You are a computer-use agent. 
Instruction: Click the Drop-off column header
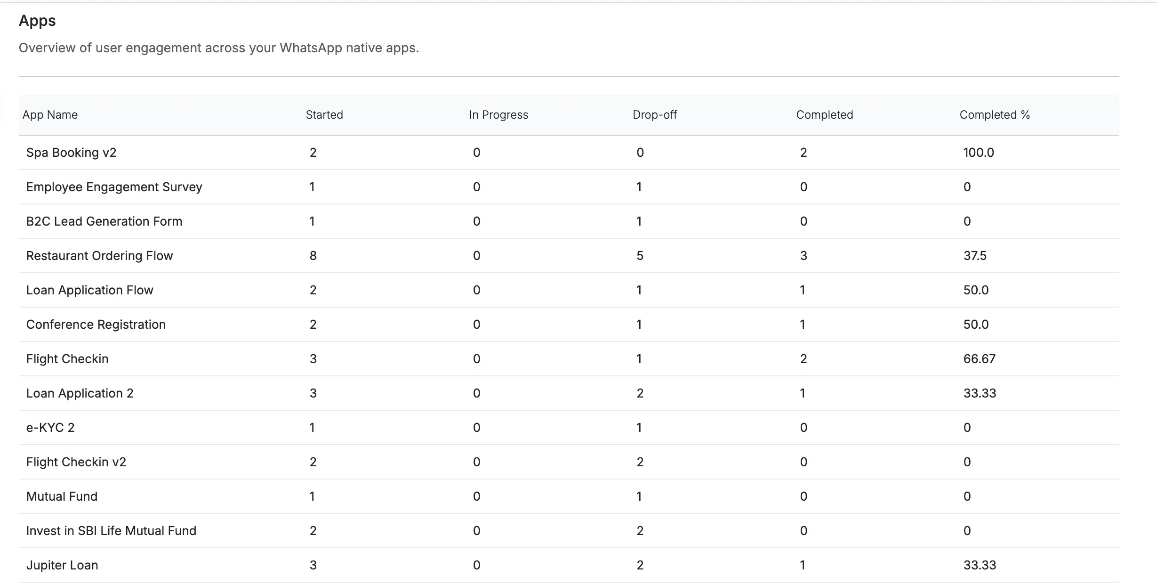[x=655, y=115]
